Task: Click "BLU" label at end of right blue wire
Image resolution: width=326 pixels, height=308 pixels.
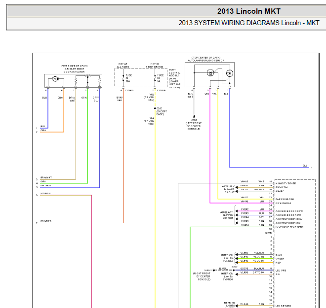Action: click(305, 166)
